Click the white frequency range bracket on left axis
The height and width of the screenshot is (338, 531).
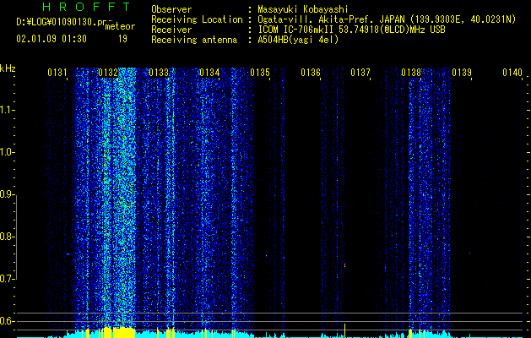click(16, 237)
